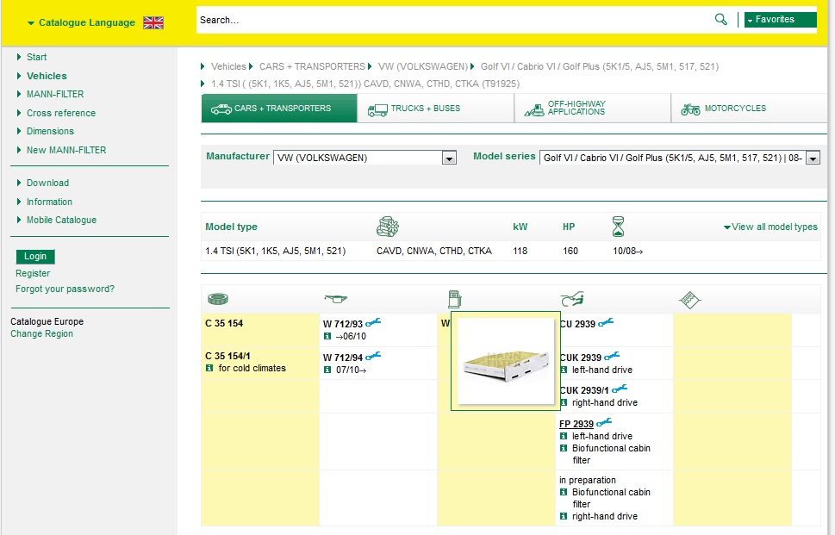Click the other filters column icon
This screenshot has width=835, height=535.
(x=690, y=300)
